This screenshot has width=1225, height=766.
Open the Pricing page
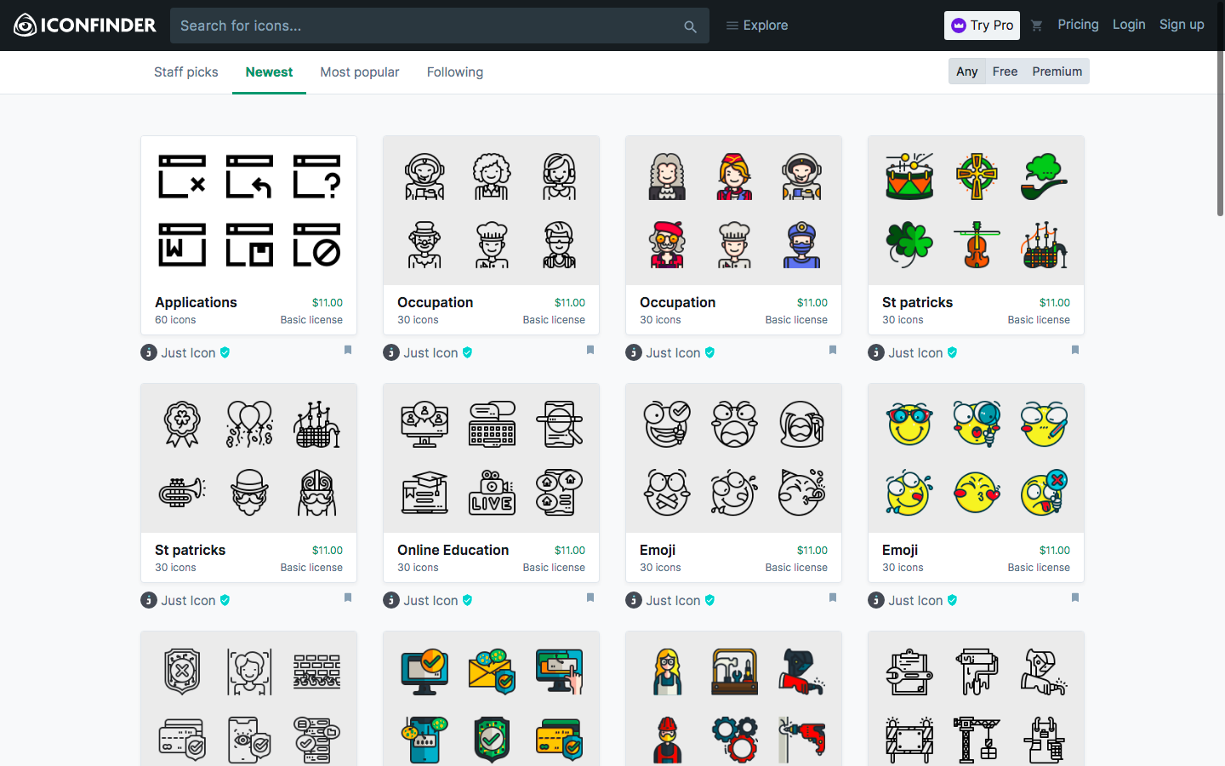tap(1078, 25)
